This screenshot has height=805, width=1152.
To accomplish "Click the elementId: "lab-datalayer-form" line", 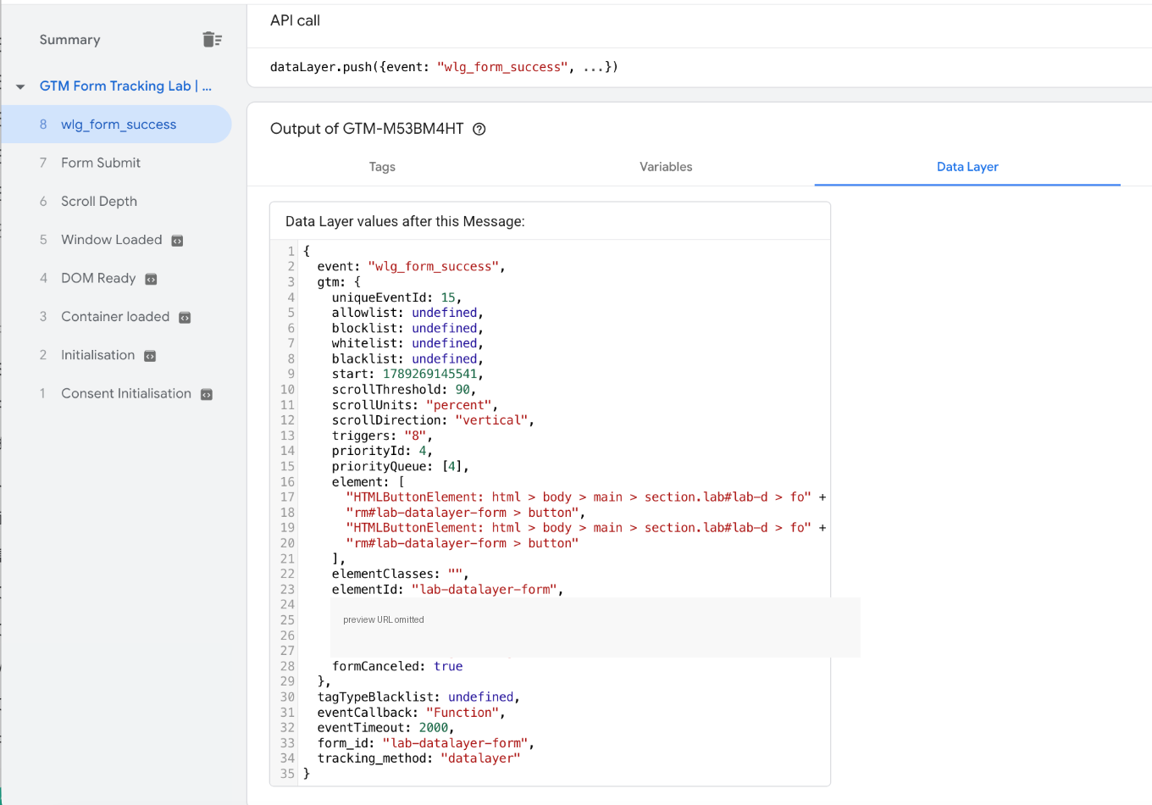I will pyautogui.click(x=447, y=589).
